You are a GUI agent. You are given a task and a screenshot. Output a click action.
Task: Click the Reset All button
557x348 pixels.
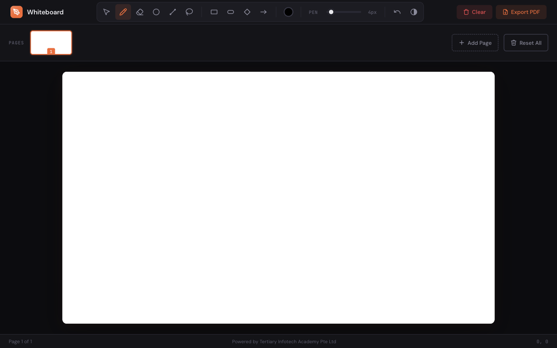pos(526,43)
